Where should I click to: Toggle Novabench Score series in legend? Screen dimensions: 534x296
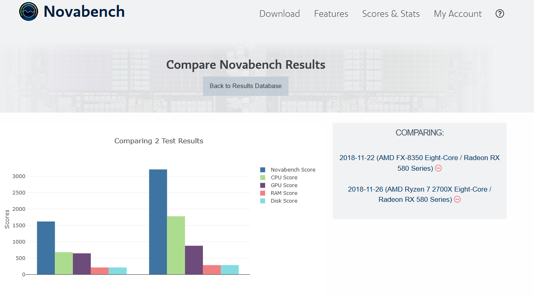(x=293, y=170)
